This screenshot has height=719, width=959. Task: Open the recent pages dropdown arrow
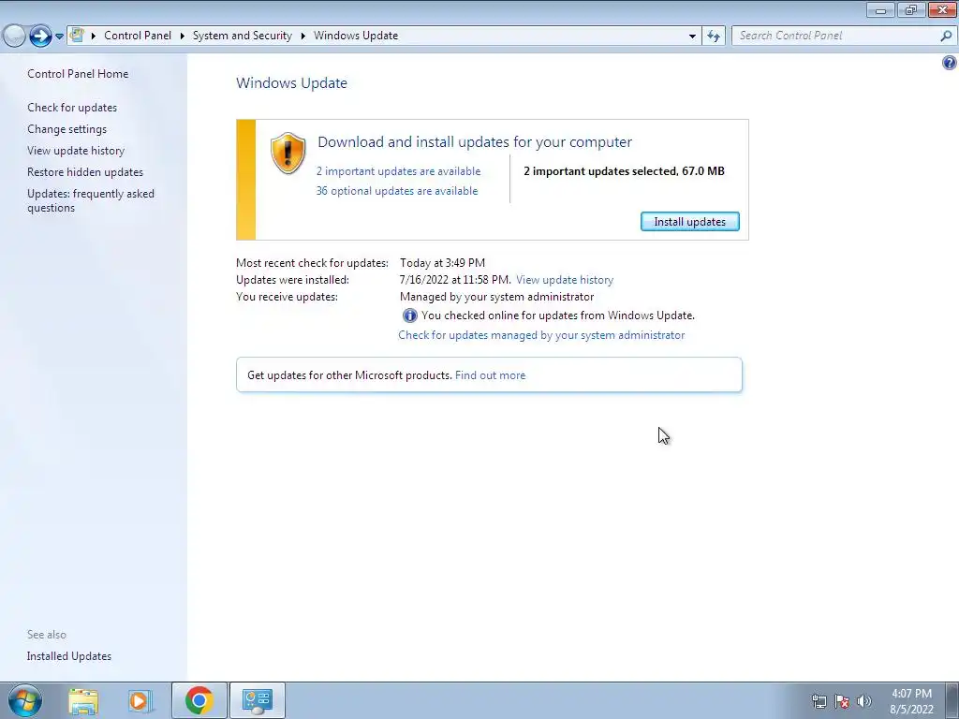pyautogui.click(x=59, y=37)
